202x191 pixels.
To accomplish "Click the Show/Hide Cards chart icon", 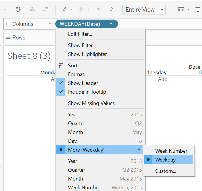I will tap(181, 9).
